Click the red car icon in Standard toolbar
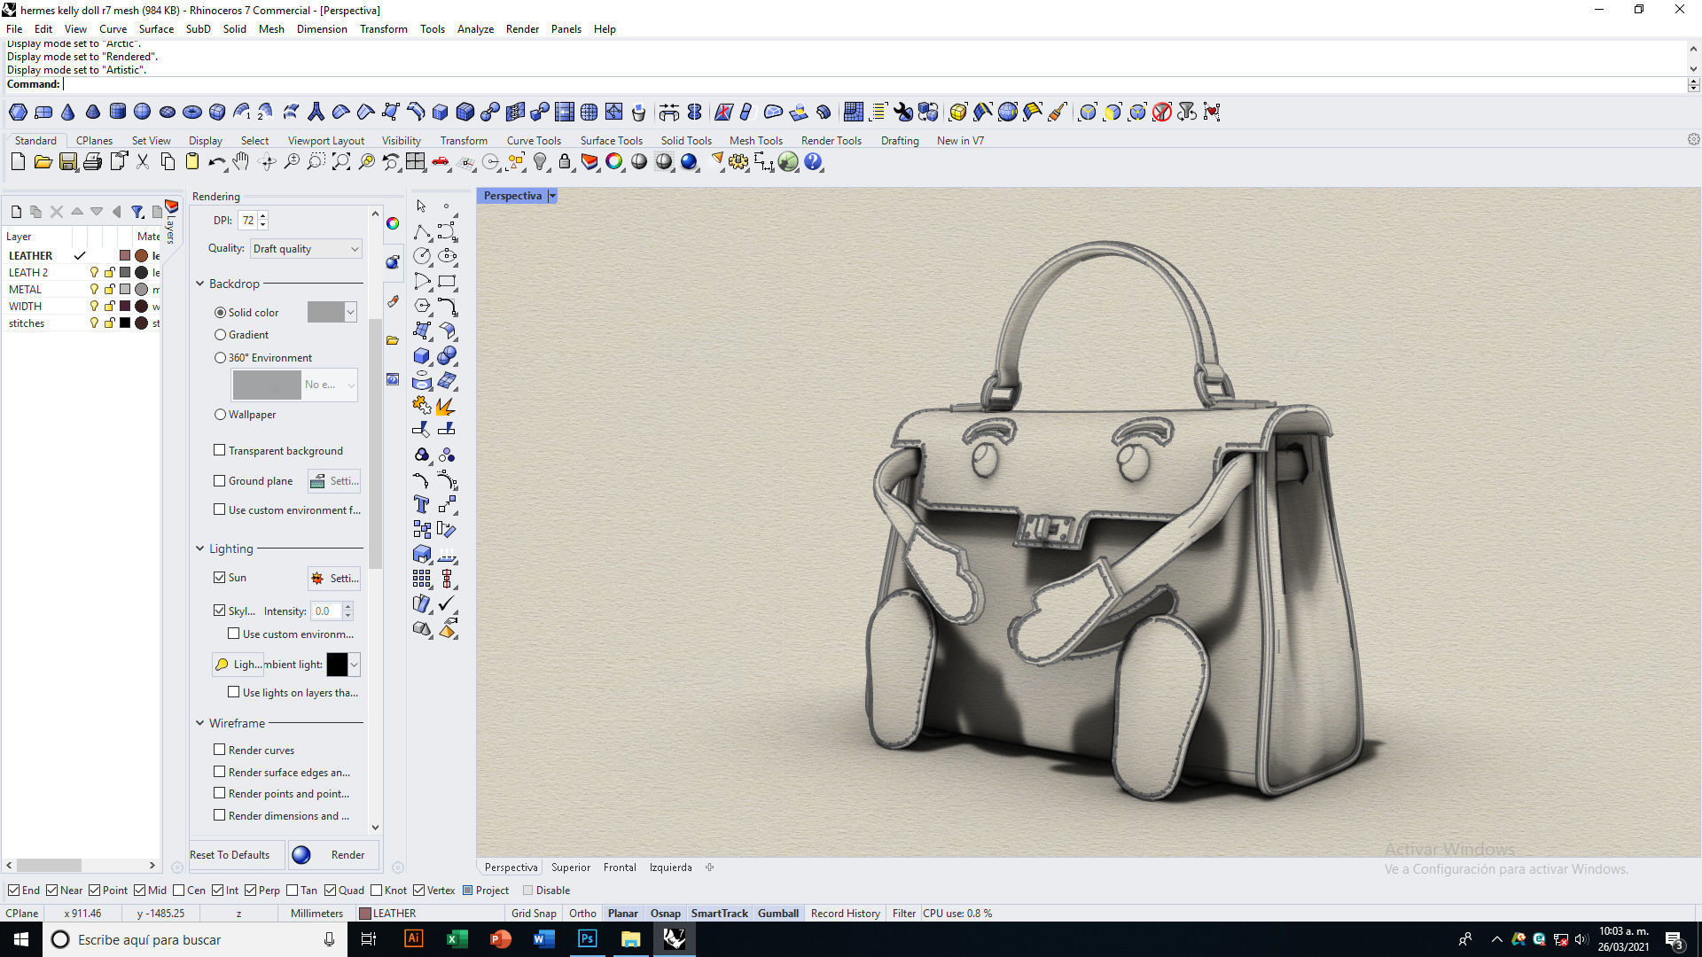The image size is (1702, 957). pos(441,162)
